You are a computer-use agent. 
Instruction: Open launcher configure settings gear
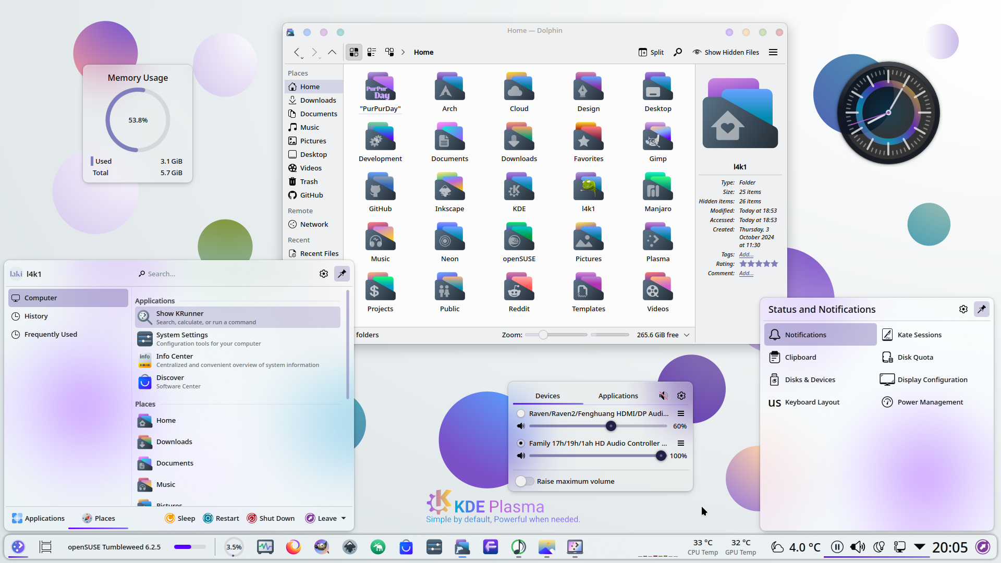[x=324, y=274]
